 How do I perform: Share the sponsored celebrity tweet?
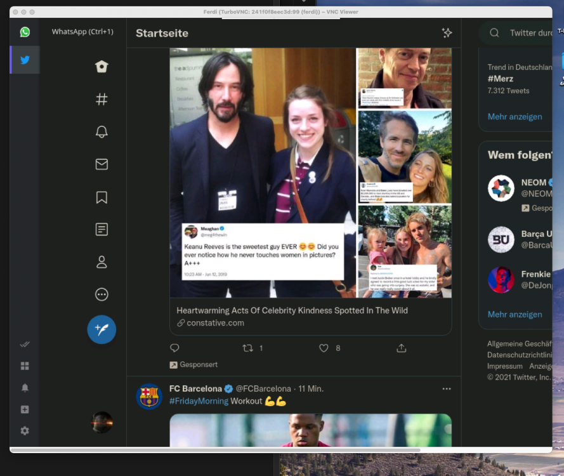pos(402,348)
